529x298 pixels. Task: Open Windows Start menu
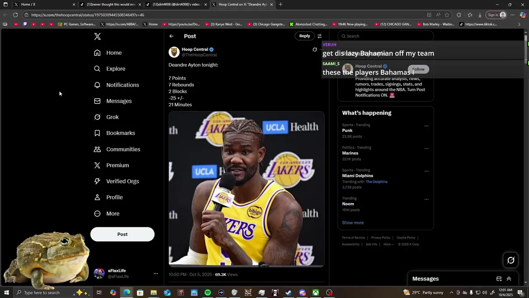tap(7, 293)
